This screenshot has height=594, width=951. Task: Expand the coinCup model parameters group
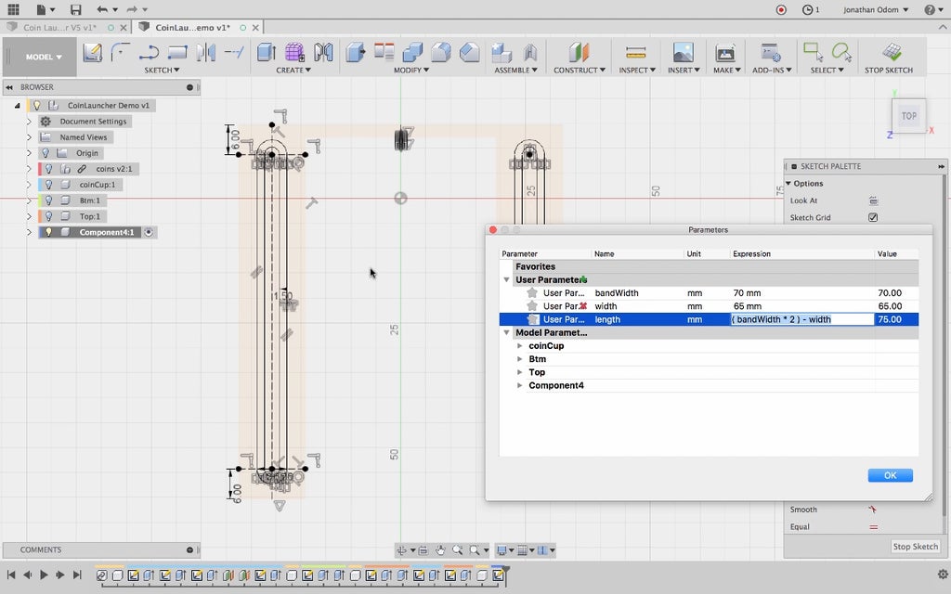[519, 346]
